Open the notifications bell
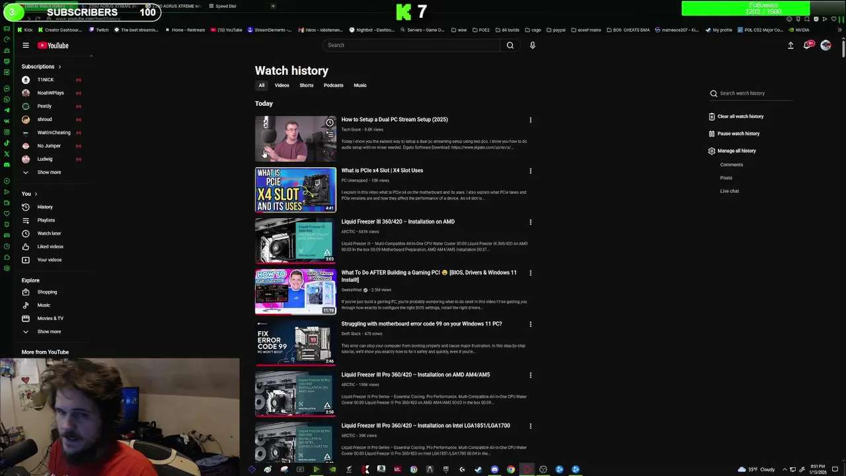 pos(807,45)
